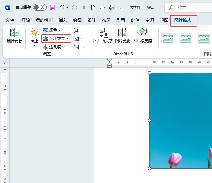212x183 pixels.
Task: Click the bold B quick access icon
Action: pos(84,8)
